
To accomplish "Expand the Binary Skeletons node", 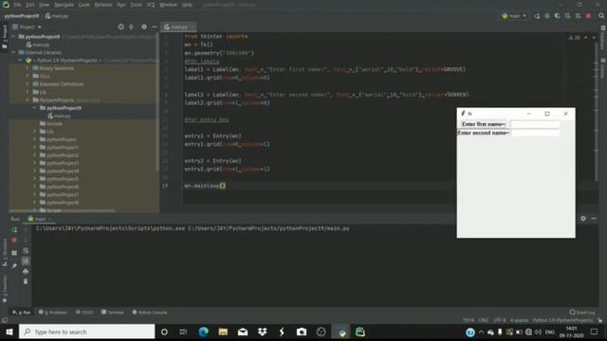I will click(28, 68).
